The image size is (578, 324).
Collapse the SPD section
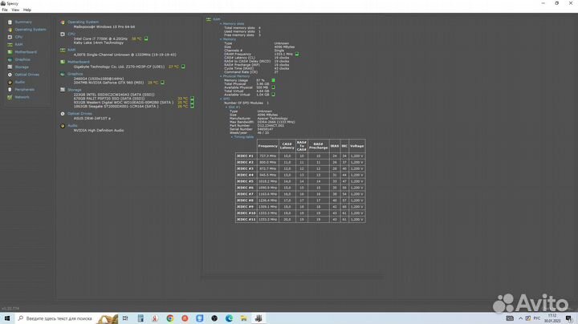(x=221, y=99)
